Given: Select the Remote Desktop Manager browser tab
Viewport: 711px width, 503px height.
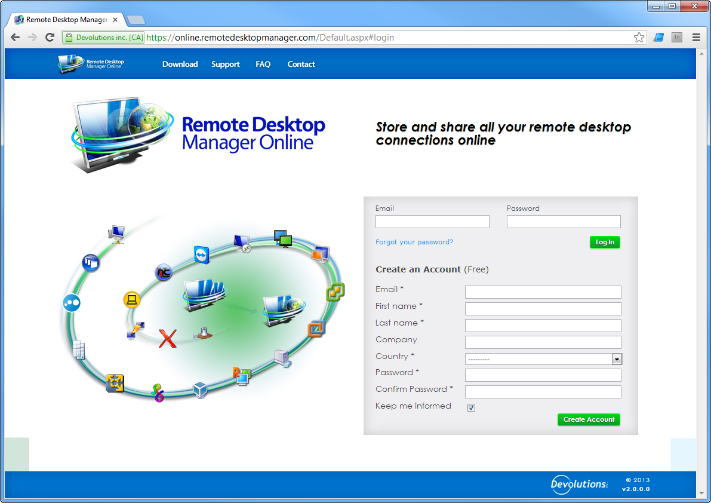Looking at the screenshot, I should pos(67,20).
